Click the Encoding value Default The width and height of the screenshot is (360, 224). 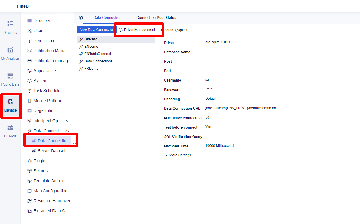(211, 99)
